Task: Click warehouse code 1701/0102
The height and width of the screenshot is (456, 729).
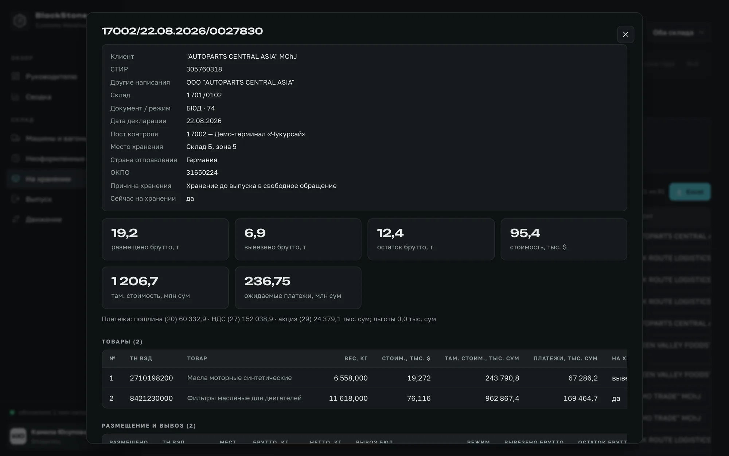Action: click(x=204, y=95)
